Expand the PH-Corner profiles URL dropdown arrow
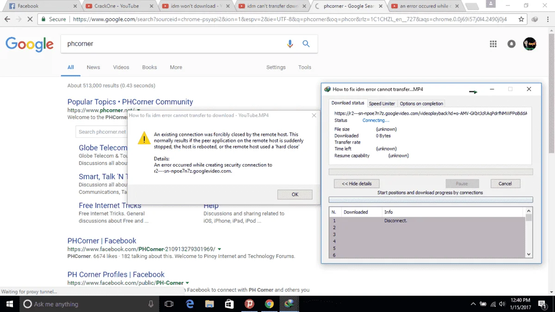The width and height of the screenshot is (555, 312). [x=187, y=283]
